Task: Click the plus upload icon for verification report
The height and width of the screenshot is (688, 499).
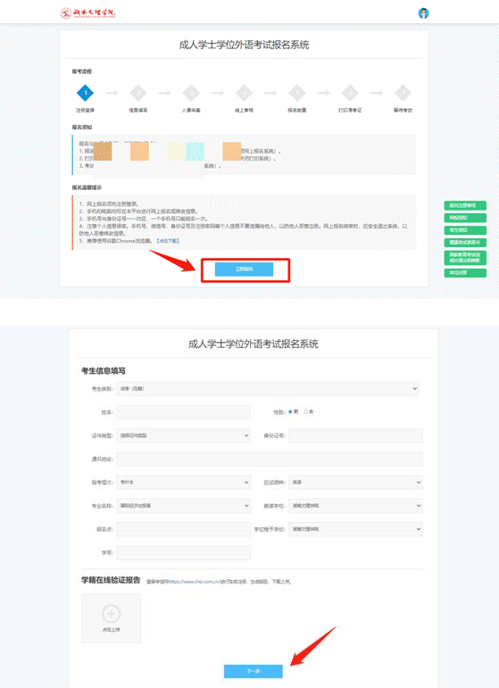Action: (111, 613)
